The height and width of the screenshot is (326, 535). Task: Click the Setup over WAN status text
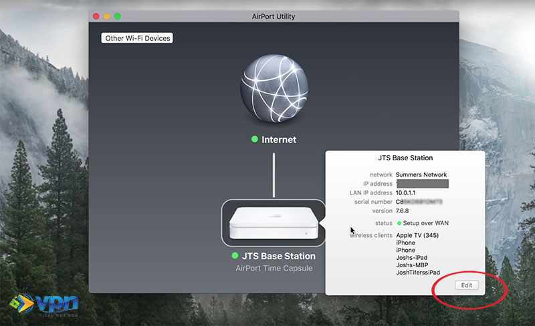point(426,223)
